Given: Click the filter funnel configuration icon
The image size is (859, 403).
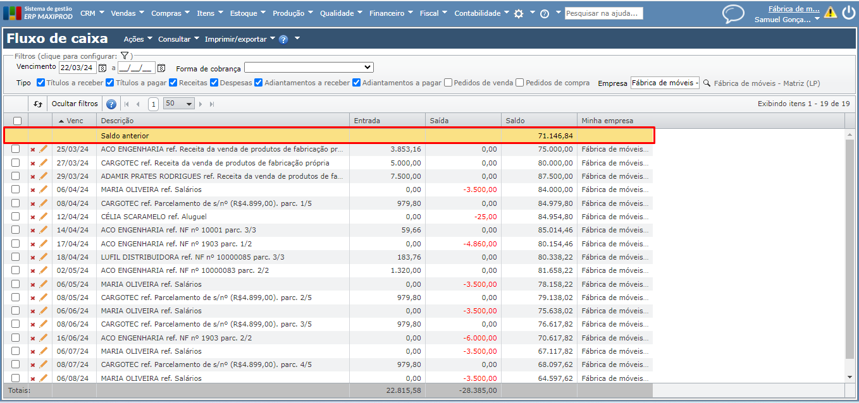Looking at the screenshot, I should click(x=125, y=56).
